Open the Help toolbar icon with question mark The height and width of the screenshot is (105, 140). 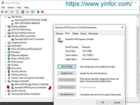click(23, 12)
